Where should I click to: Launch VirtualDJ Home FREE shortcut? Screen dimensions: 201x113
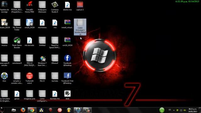[x=30, y=7]
